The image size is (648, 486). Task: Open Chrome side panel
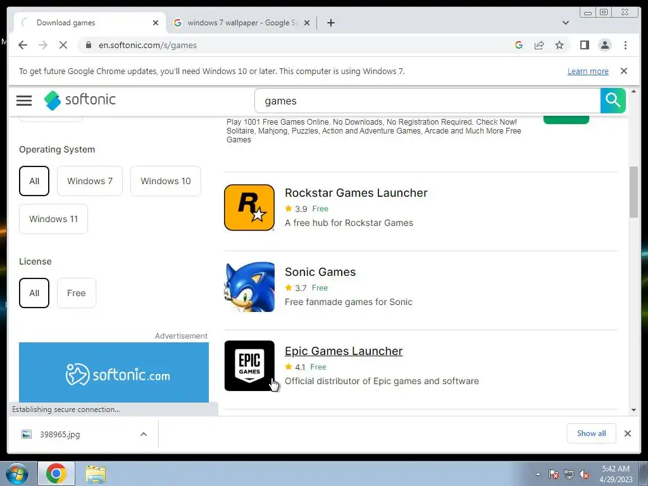click(584, 45)
